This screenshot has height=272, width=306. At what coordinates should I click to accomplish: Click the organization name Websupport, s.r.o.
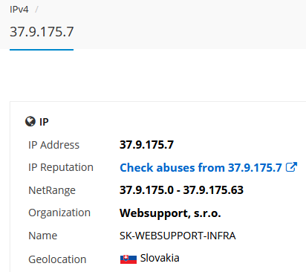click(170, 213)
